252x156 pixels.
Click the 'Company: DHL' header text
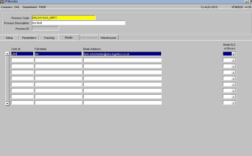tap(10, 7)
